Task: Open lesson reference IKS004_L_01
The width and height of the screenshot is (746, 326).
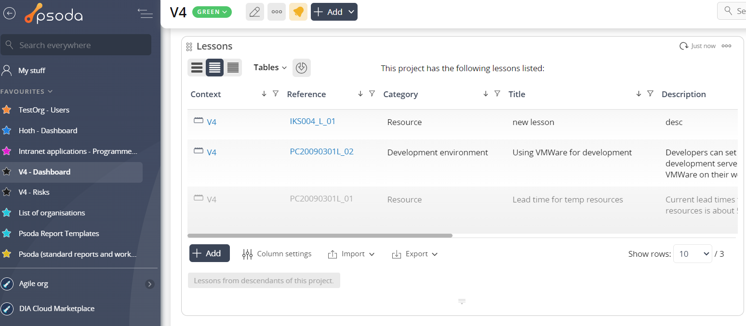Action: 312,122
